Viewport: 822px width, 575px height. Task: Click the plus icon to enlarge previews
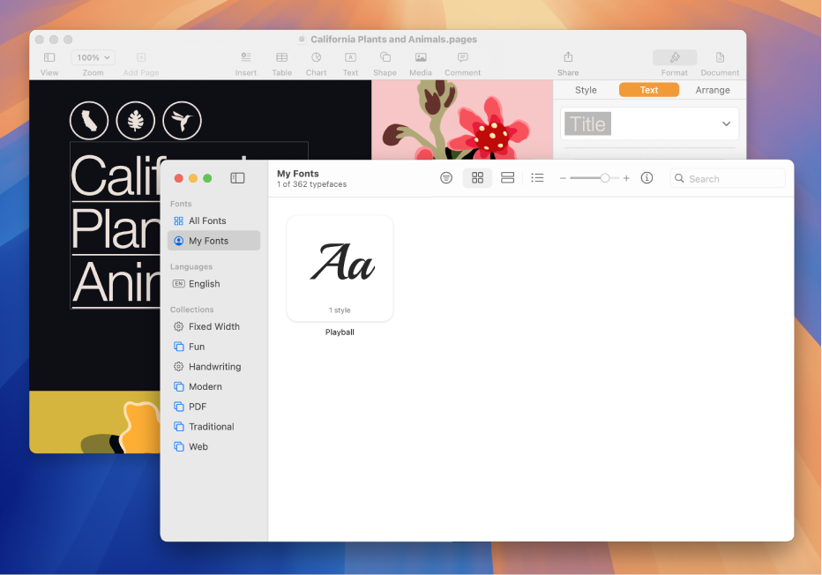click(x=626, y=178)
